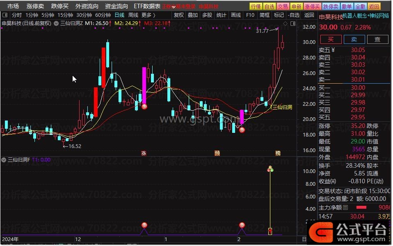Remove stock via -自选

(x=294, y=15)
